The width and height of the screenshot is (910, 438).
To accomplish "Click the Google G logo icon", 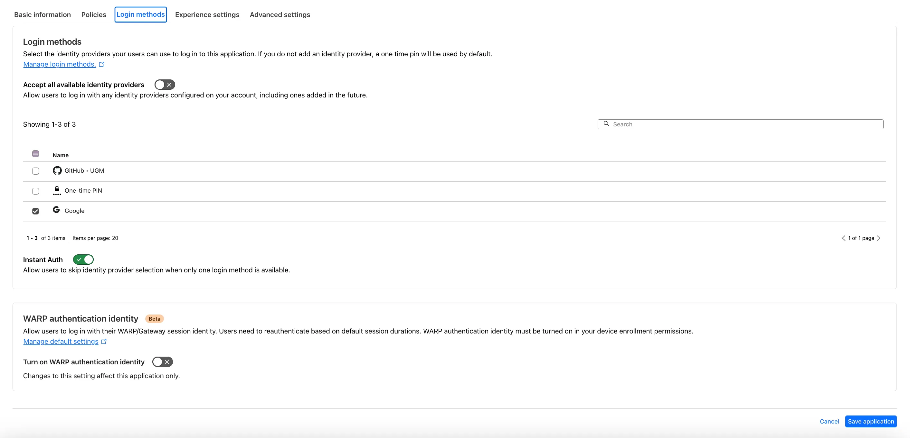I will 56,210.
